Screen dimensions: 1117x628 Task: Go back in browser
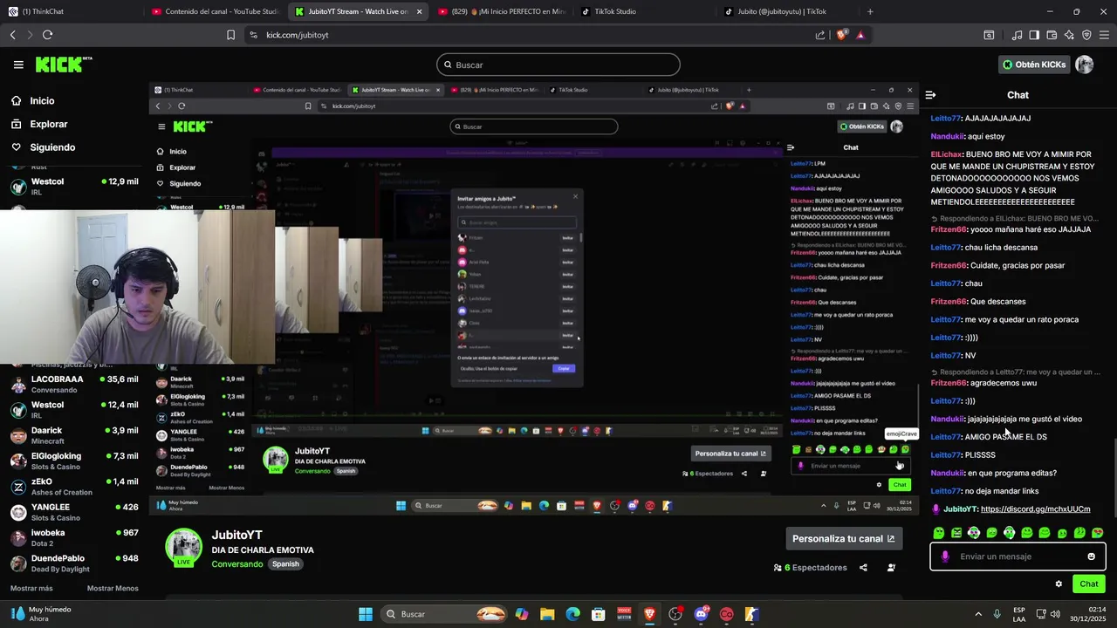coord(12,35)
